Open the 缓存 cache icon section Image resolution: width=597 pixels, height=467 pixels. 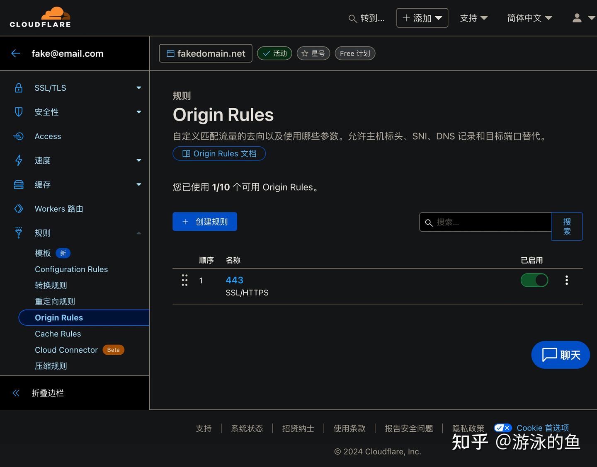(x=19, y=184)
